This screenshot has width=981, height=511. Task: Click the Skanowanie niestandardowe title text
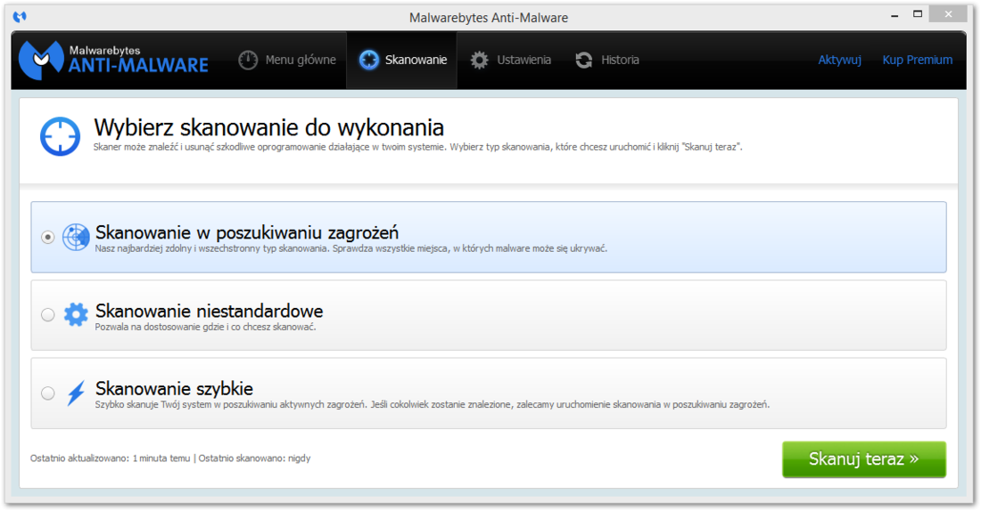click(209, 311)
